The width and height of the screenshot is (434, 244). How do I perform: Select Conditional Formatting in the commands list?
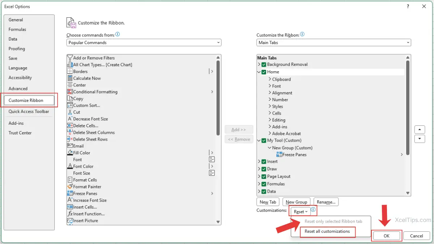tap(95, 92)
